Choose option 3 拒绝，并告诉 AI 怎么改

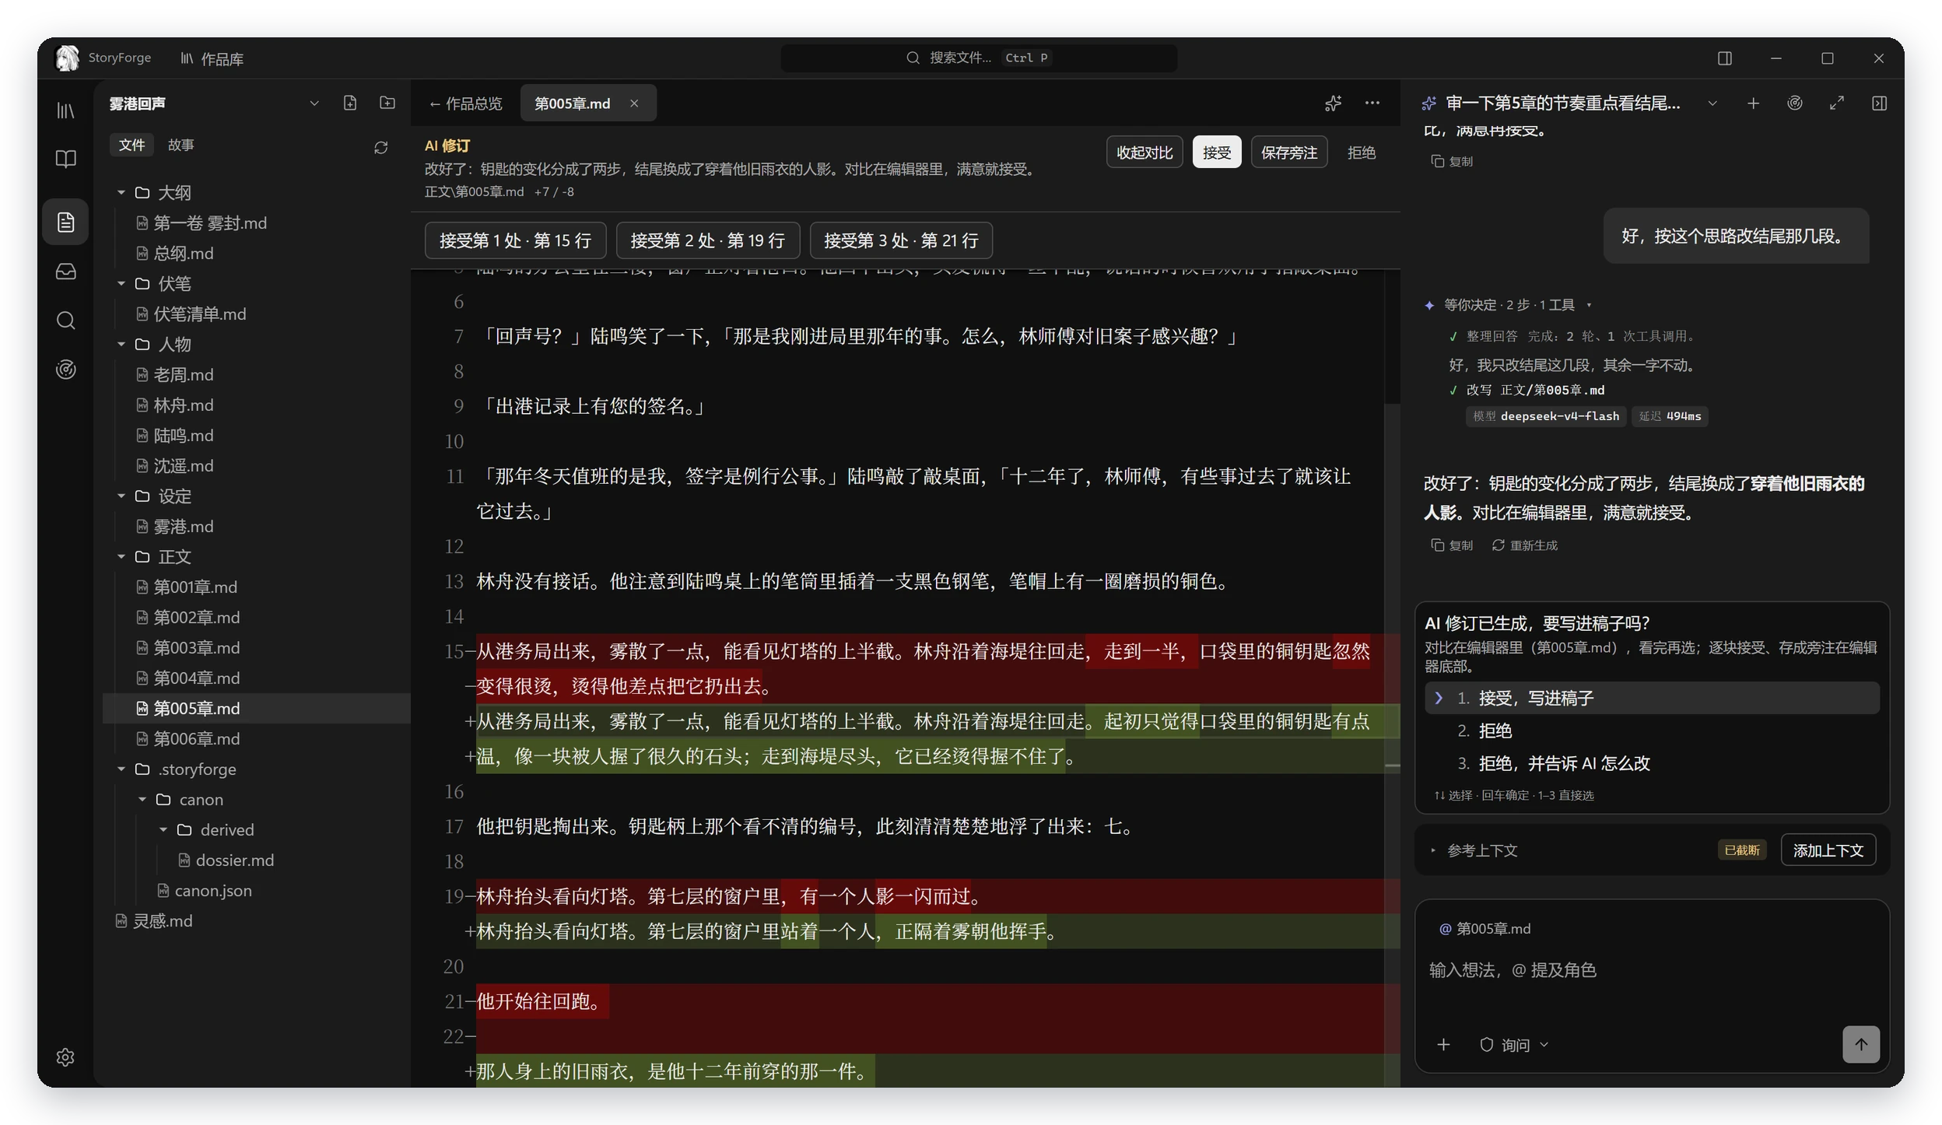[1652, 763]
